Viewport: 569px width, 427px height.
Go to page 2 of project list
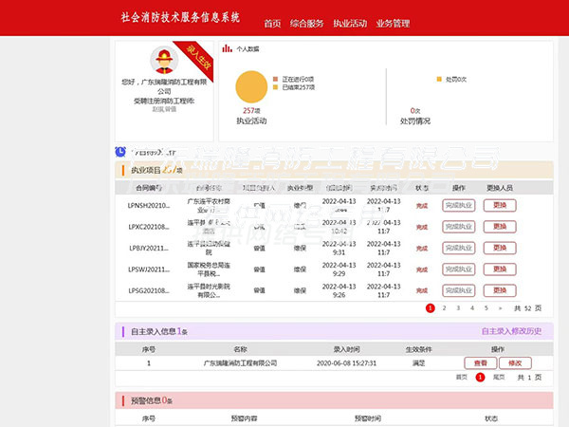tap(444, 307)
